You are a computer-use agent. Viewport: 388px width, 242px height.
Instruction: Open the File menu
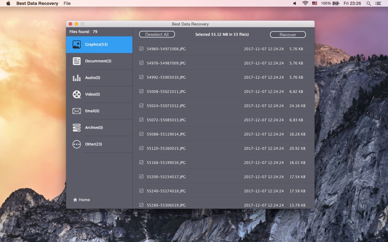pos(67,3)
